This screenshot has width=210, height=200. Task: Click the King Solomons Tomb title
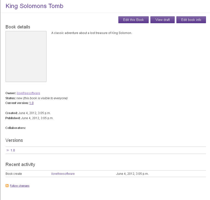(x=34, y=6)
